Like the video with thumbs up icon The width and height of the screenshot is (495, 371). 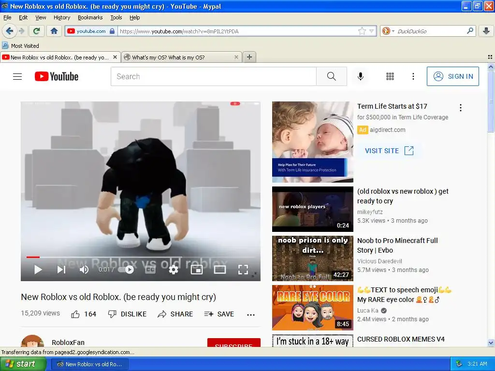point(75,314)
